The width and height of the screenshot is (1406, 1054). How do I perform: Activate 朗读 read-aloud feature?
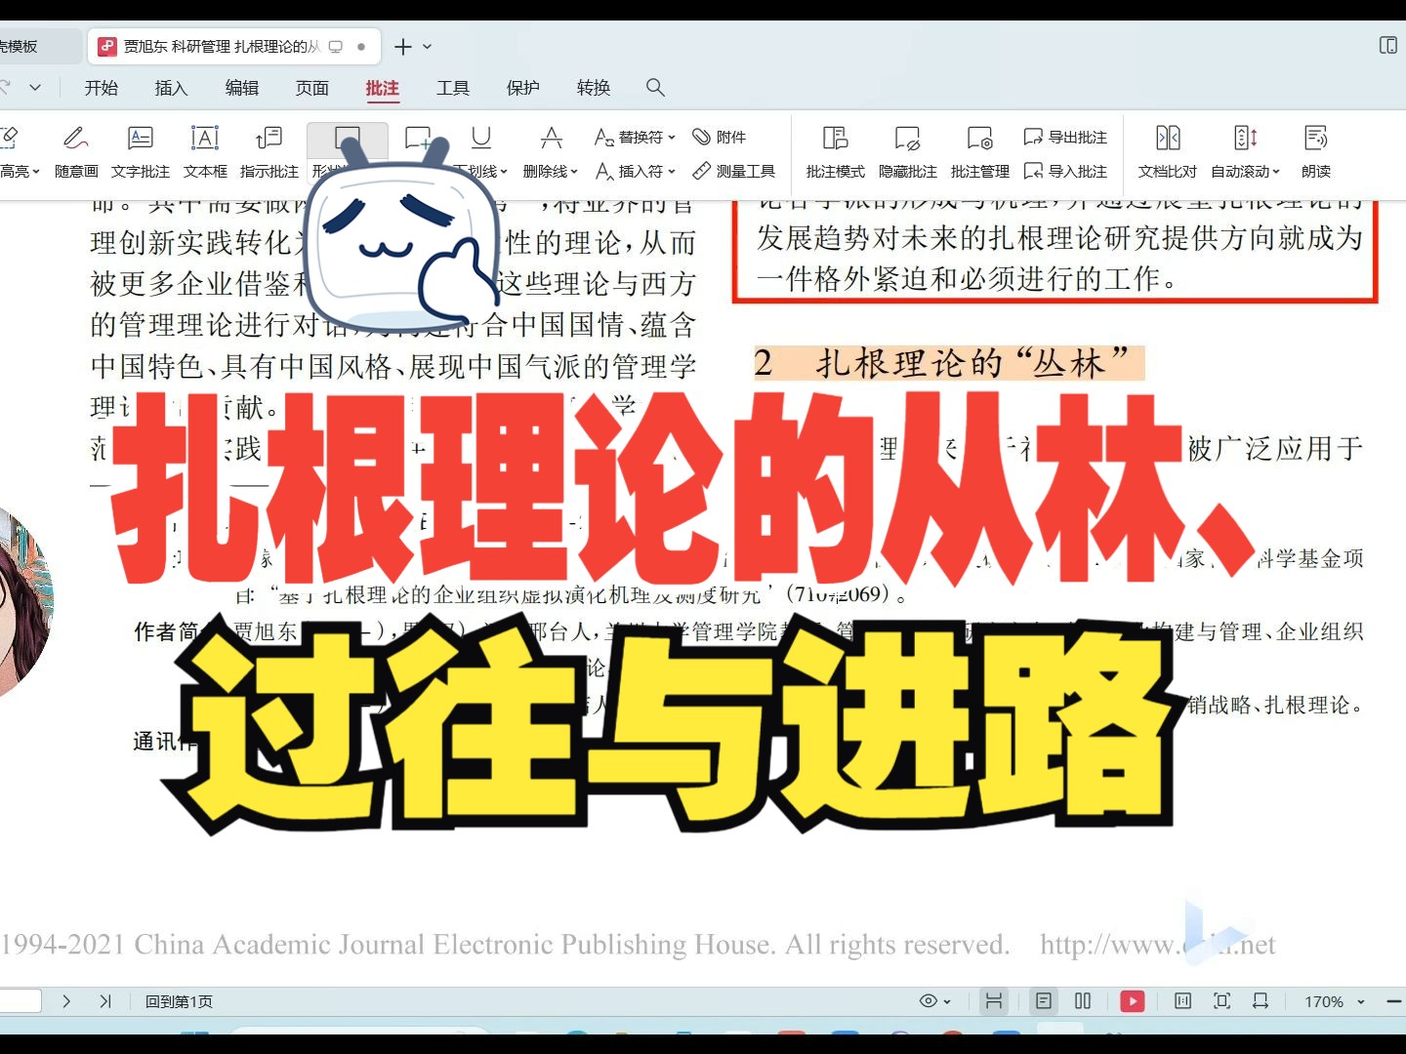click(1315, 151)
